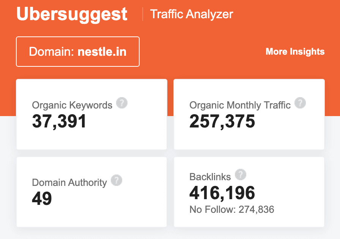
Task: Click the Organic Keywords value 37,391
Action: pos(60,121)
